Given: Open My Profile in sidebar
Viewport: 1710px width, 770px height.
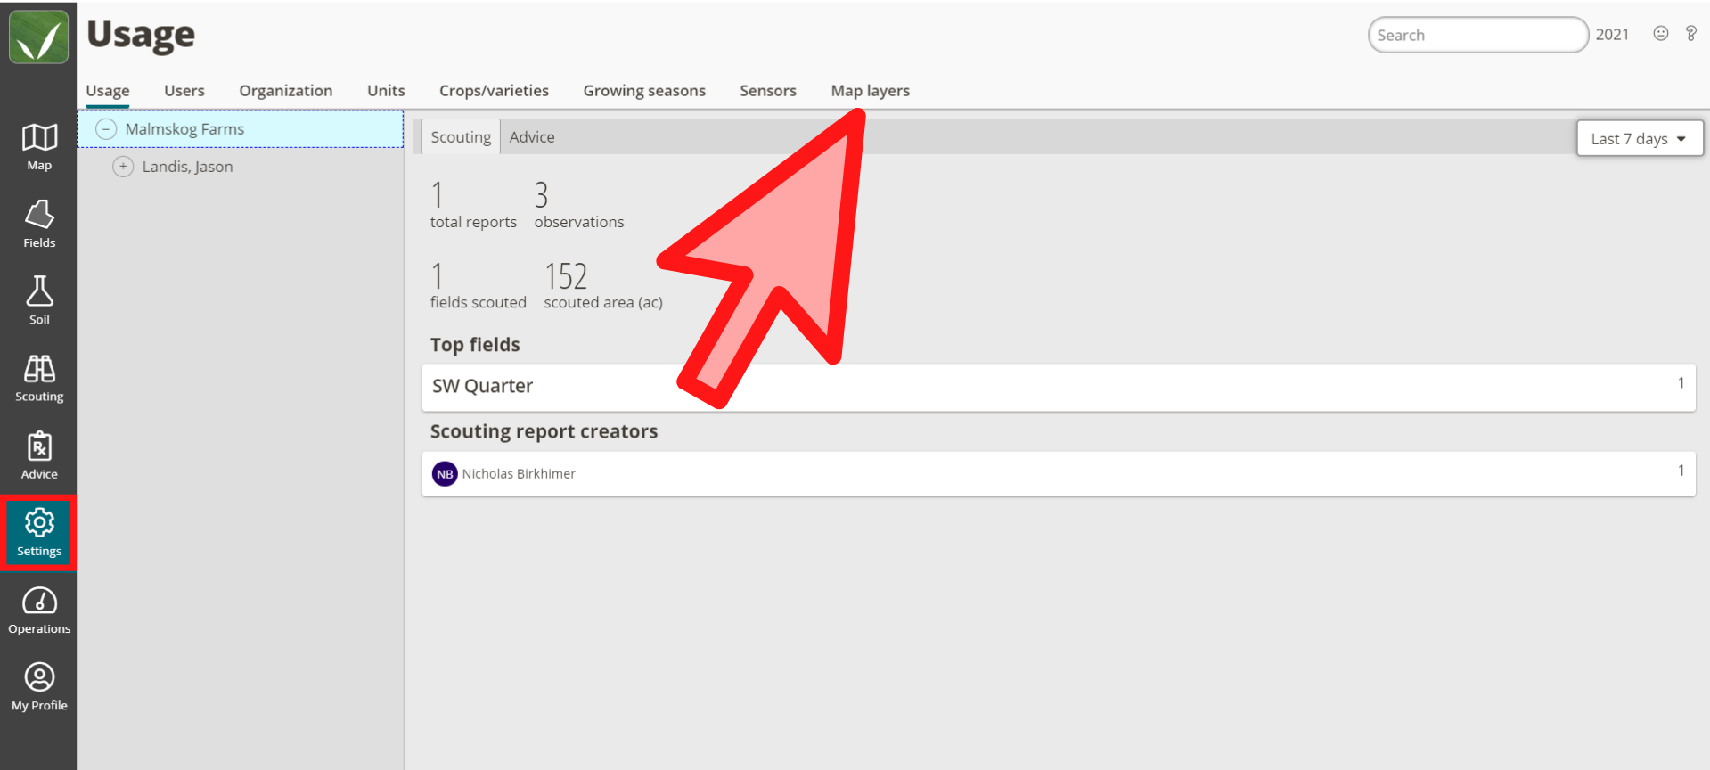Looking at the screenshot, I should point(39,687).
